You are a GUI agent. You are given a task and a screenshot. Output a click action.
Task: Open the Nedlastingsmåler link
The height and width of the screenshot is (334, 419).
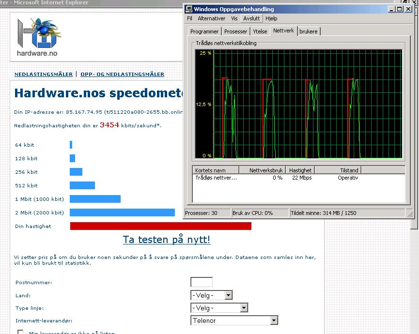click(x=44, y=74)
